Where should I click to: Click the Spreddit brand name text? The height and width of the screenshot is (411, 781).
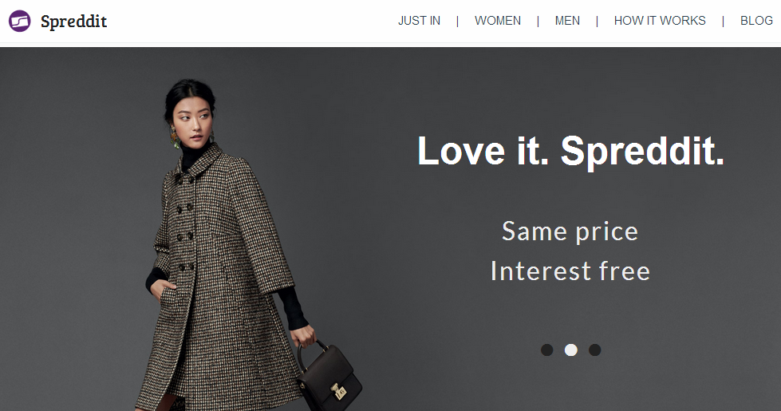[73, 22]
